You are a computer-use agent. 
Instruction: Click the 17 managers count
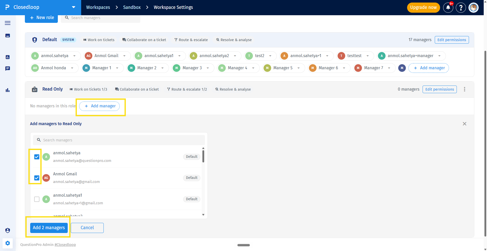pos(420,40)
